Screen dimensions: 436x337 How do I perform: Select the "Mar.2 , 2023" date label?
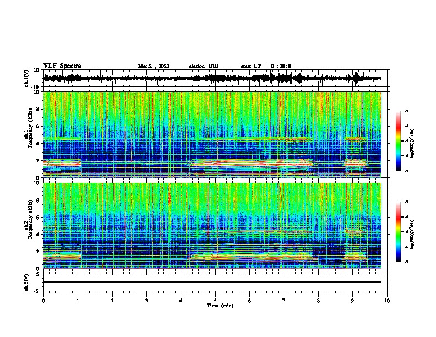pos(154,66)
